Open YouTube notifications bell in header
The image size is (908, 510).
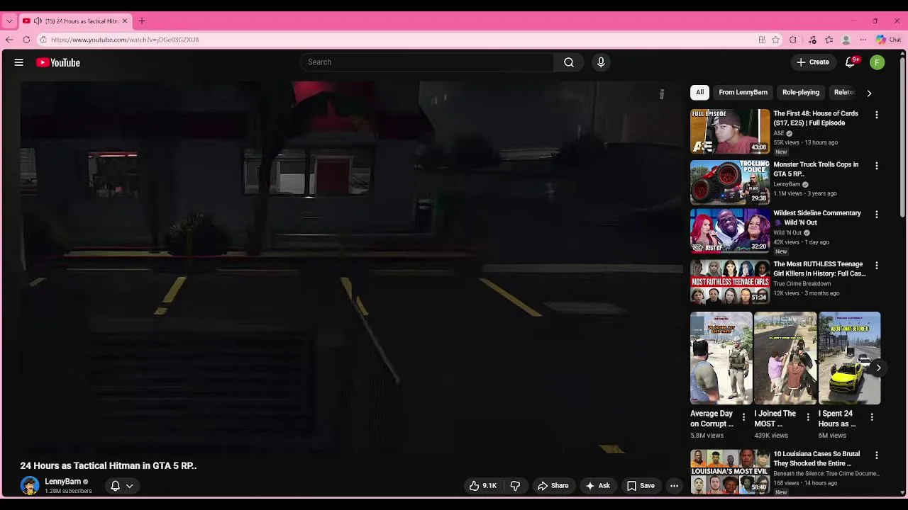(850, 62)
